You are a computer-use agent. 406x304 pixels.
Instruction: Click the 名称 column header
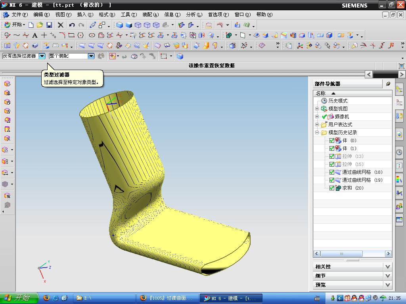(352, 93)
